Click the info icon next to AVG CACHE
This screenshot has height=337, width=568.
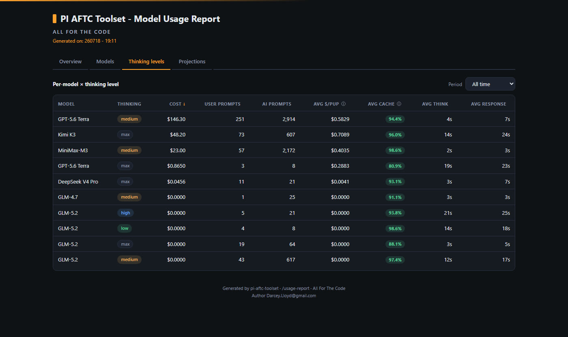399,104
